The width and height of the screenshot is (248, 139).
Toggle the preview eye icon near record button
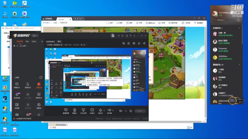126,111
